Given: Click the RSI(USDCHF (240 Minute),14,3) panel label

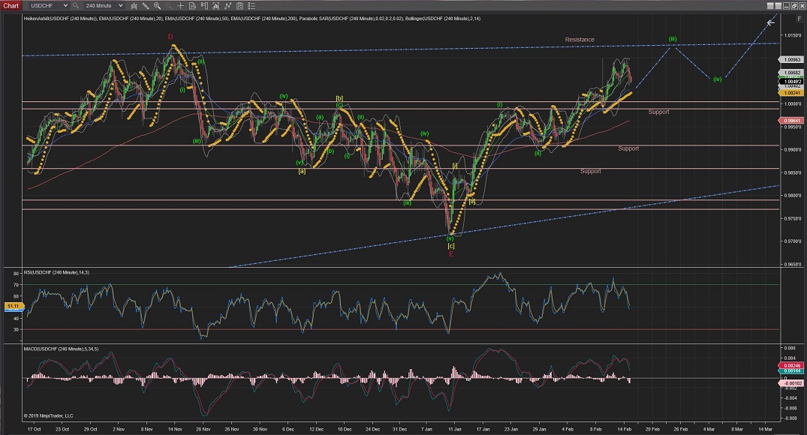Looking at the screenshot, I should (56, 272).
